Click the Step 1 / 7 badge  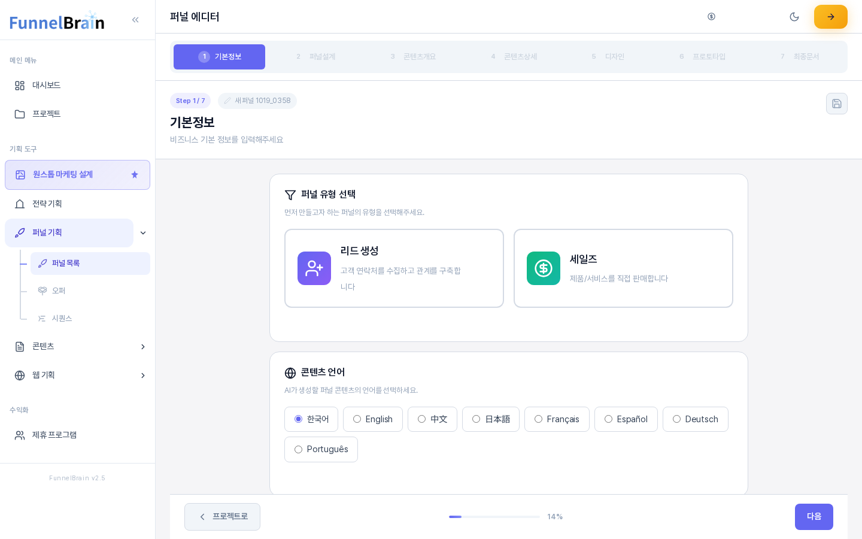[190, 101]
